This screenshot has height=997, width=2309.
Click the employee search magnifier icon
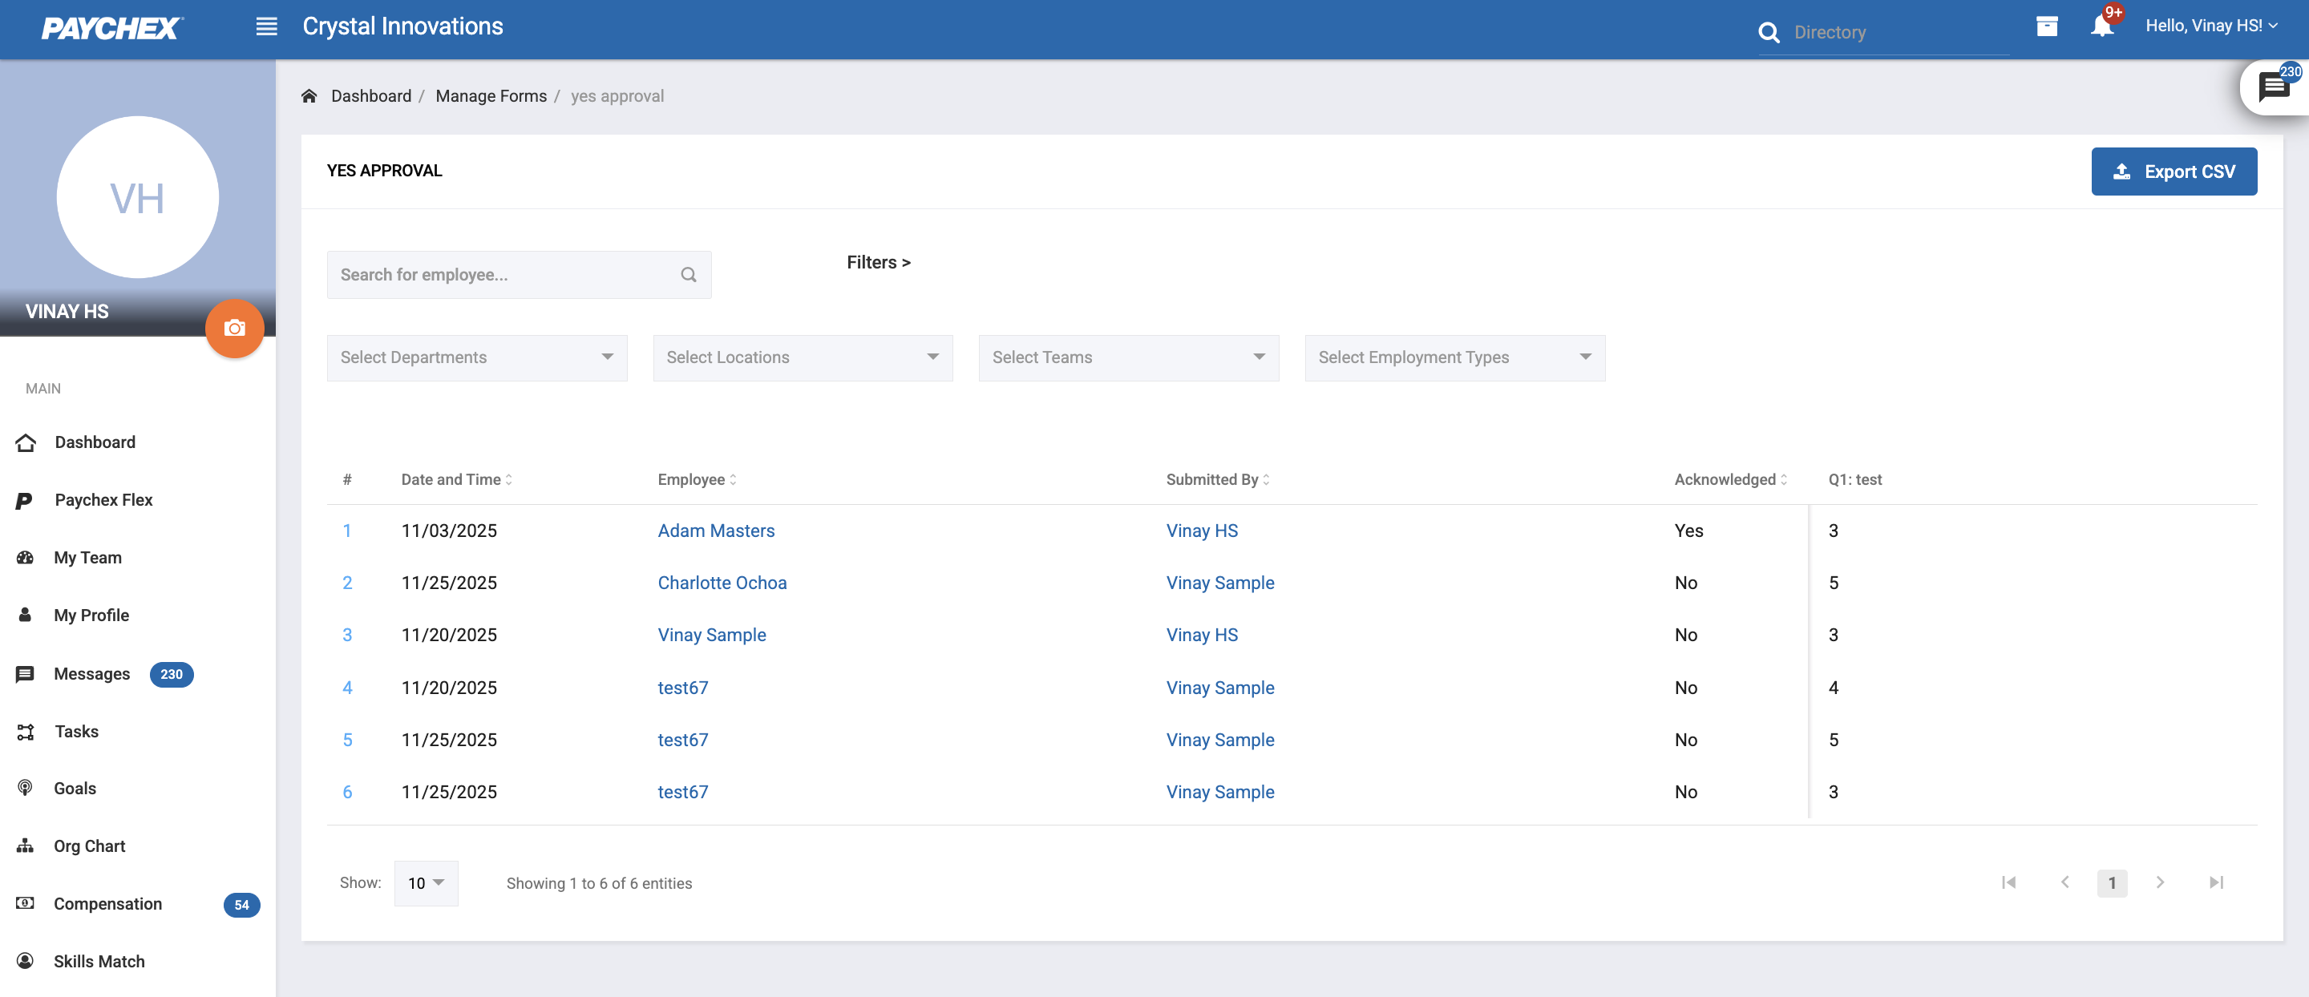click(689, 275)
